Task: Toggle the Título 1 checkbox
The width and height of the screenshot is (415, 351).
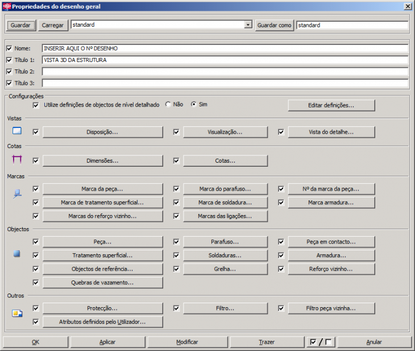Action: click(x=9, y=60)
